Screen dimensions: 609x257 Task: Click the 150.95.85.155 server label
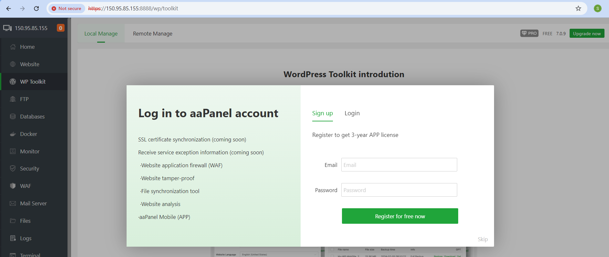click(31, 28)
